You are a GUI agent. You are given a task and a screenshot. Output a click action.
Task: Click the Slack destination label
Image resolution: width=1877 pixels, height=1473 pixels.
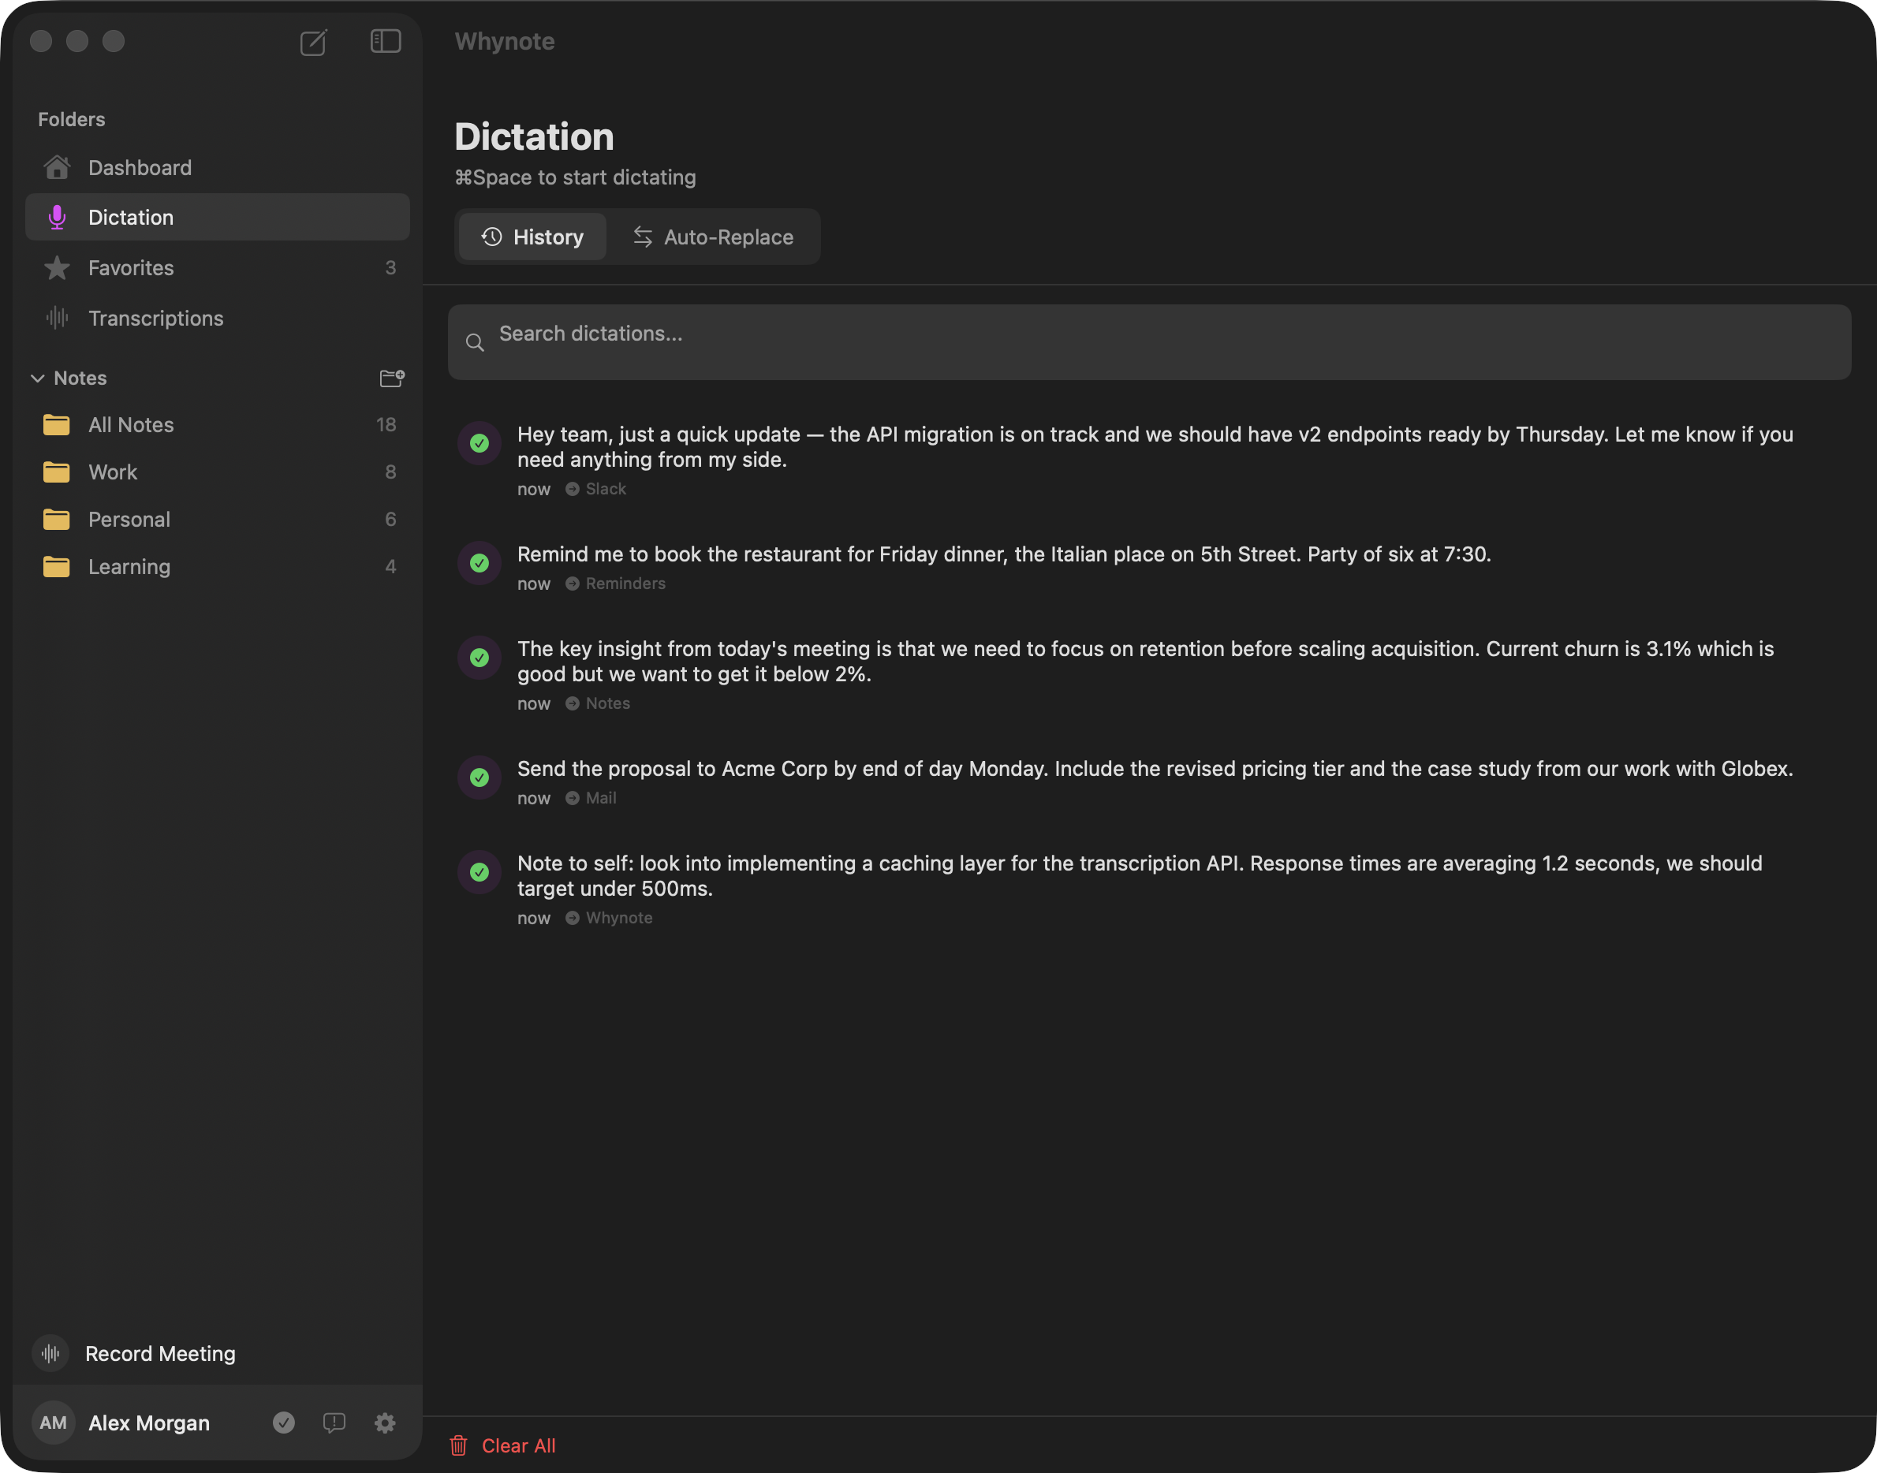point(596,489)
